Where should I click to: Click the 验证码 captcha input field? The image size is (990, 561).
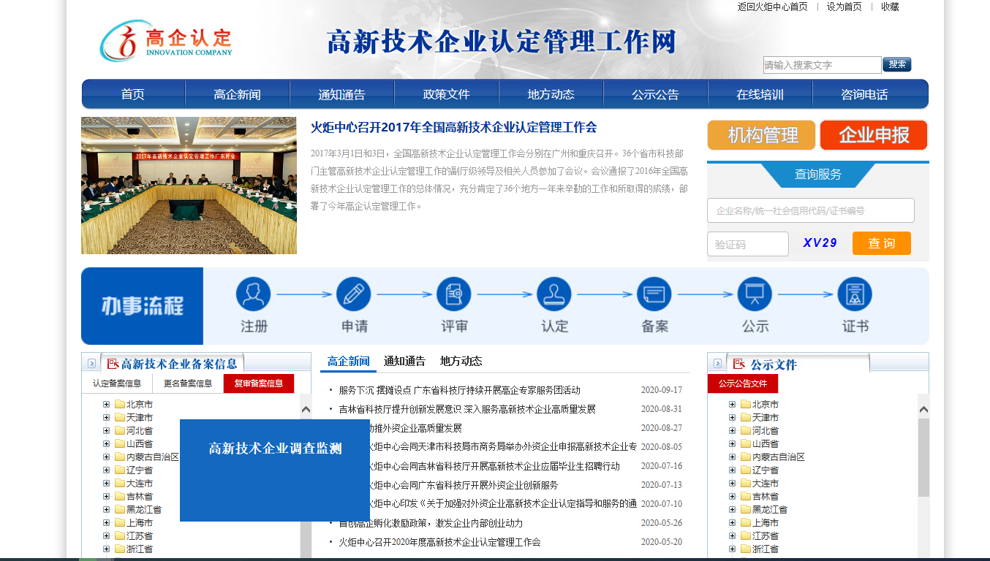point(747,243)
